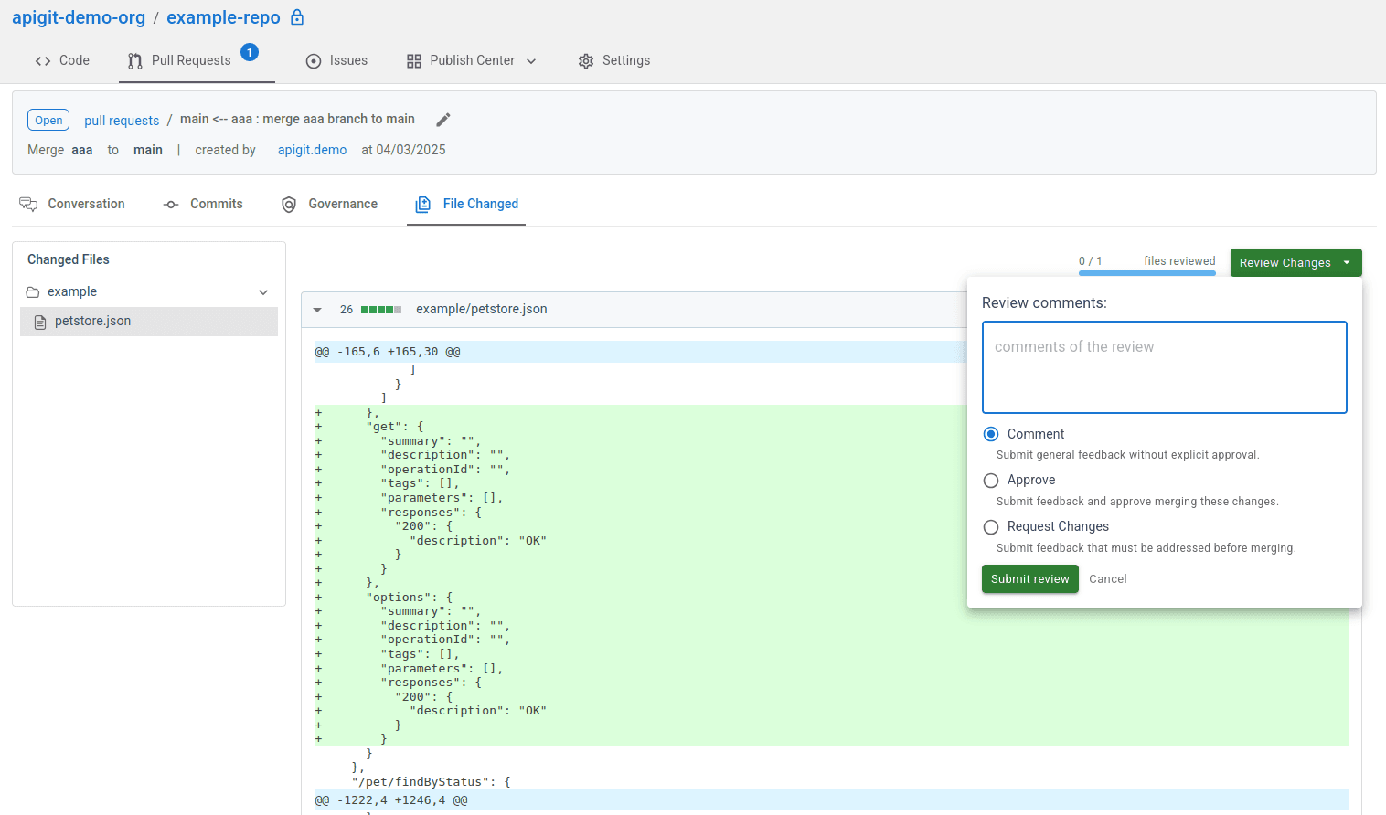Click the pull request count badge
The height and width of the screenshot is (815, 1386).
click(x=250, y=52)
